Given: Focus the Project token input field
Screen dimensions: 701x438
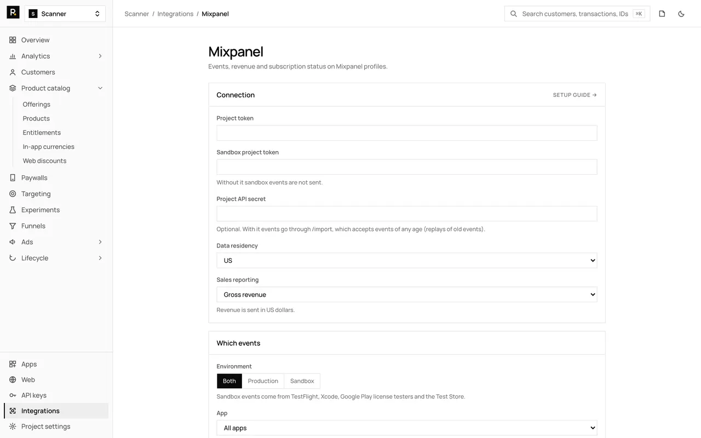Looking at the screenshot, I should [x=407, y=133].
